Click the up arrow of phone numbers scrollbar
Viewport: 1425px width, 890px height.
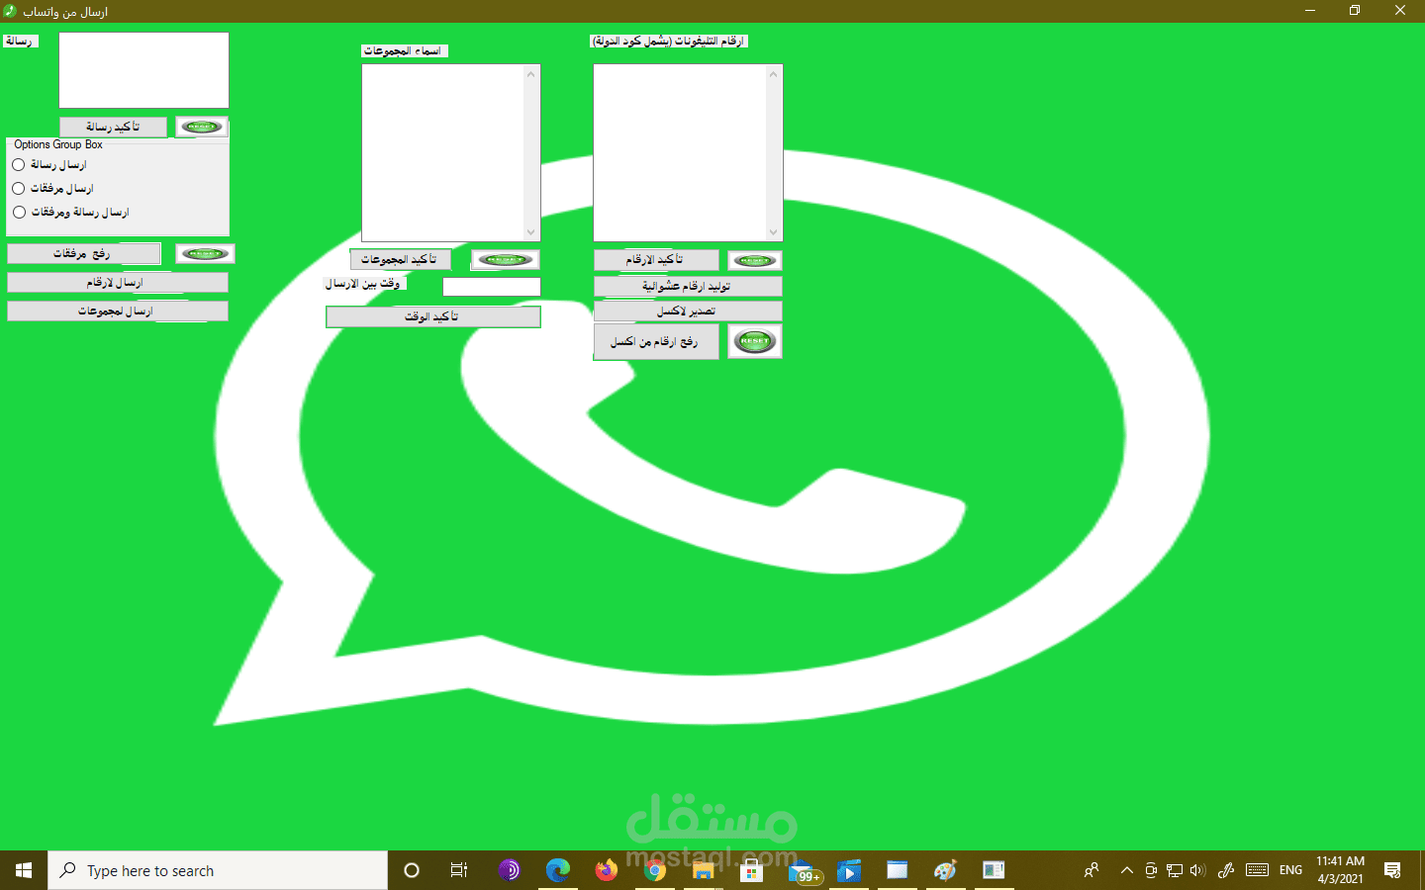pos(774,74)
